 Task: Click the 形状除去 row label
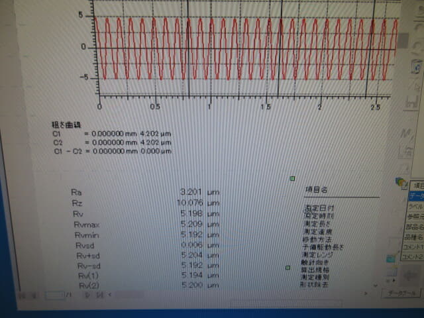coord(314,284)
